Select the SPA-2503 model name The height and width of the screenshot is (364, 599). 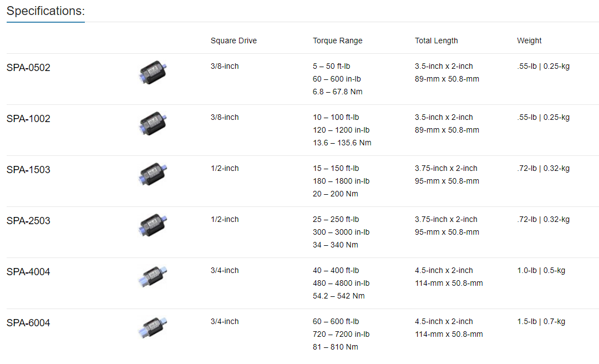pos(28,221)
